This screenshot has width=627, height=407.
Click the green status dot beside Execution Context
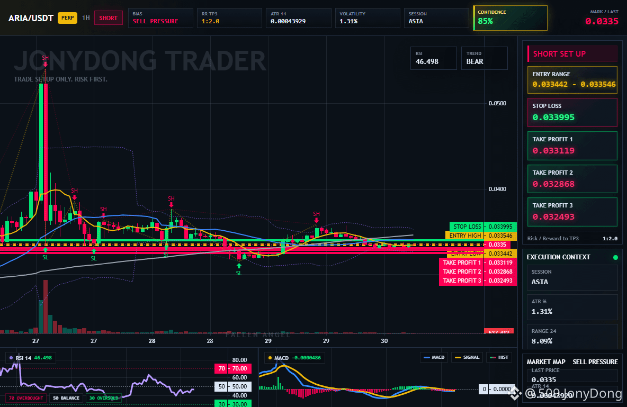click(x=615, y=257)
